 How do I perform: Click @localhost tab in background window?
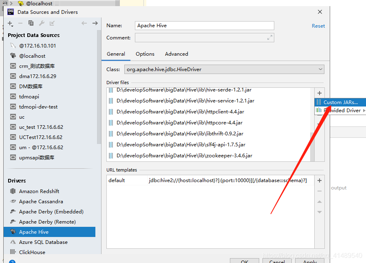38,3
